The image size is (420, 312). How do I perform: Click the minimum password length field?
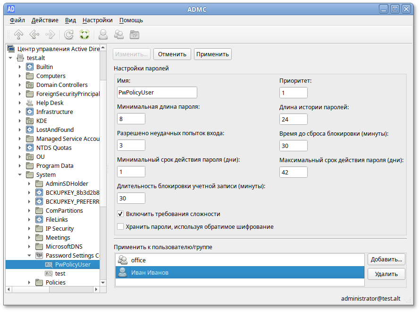pos(131,119)
